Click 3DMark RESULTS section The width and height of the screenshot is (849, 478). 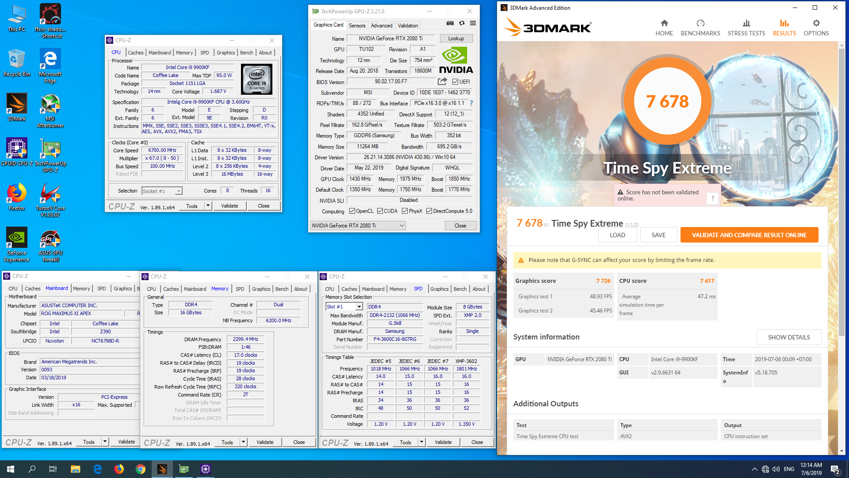pos(784,28)
